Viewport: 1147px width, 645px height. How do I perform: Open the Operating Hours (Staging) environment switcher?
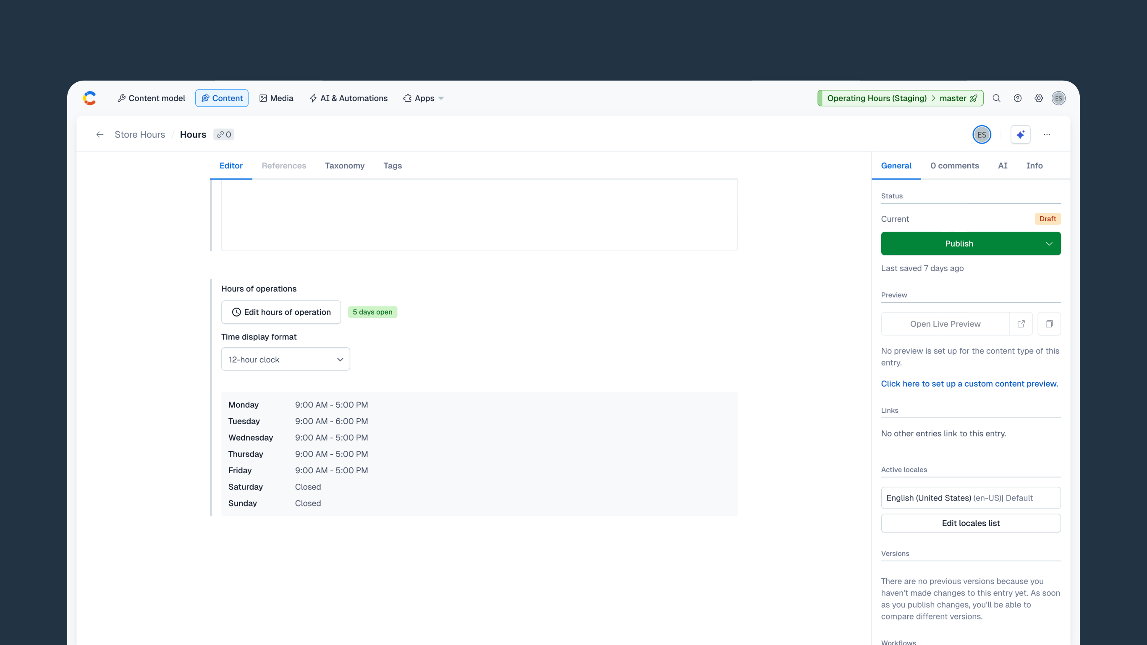[900, 98]
